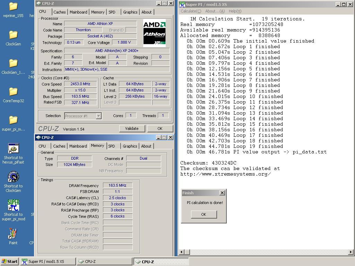Select SPD tab in lower CPU-Z window
This screenshot has height=266, width=355.
(x=112, y=146)
